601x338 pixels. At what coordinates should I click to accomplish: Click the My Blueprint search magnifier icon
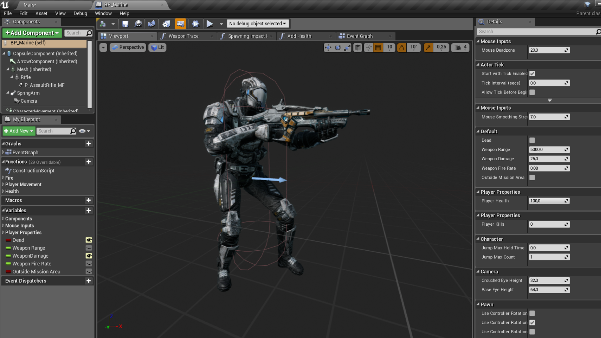(73, 131)
